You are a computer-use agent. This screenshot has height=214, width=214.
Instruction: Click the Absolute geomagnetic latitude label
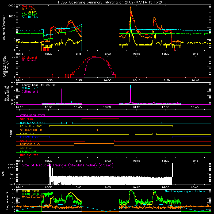[185, 191]
